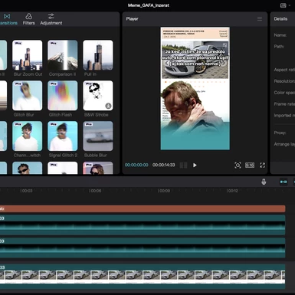295x295 pixels.
Task: Expand the layout dropdown arrow in title bar
Action: pos(290,5)
